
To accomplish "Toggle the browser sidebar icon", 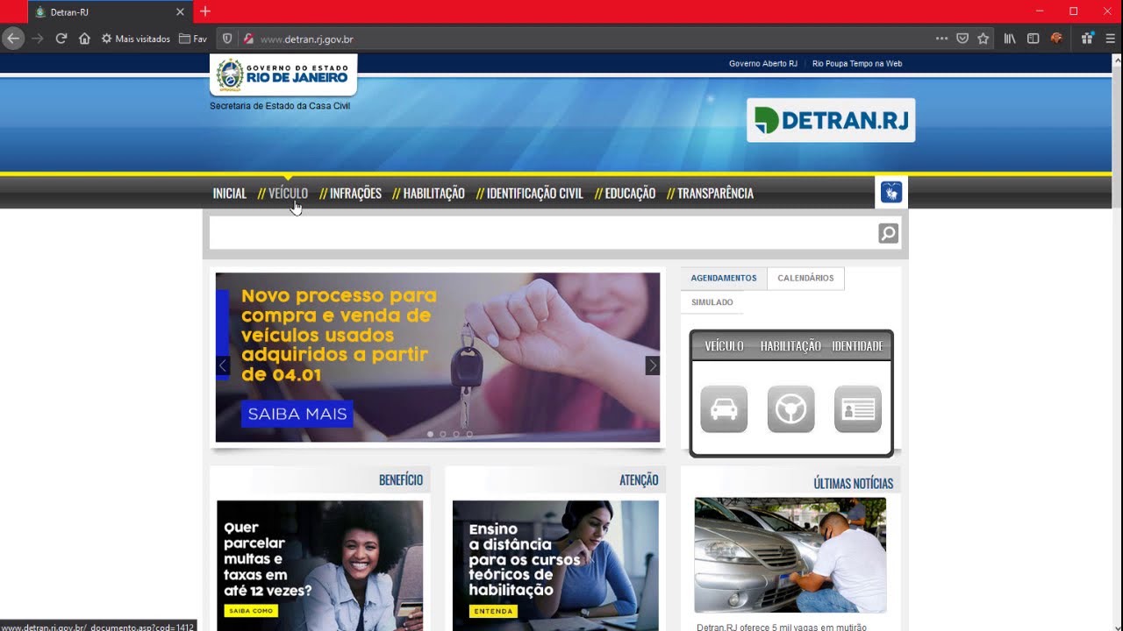I will 1033,39.
